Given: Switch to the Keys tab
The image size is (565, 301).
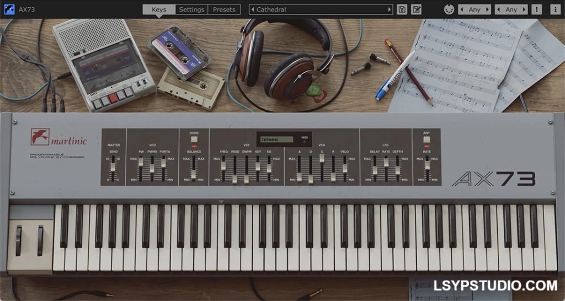Looking at the screenshot, I should coord(159,10).
